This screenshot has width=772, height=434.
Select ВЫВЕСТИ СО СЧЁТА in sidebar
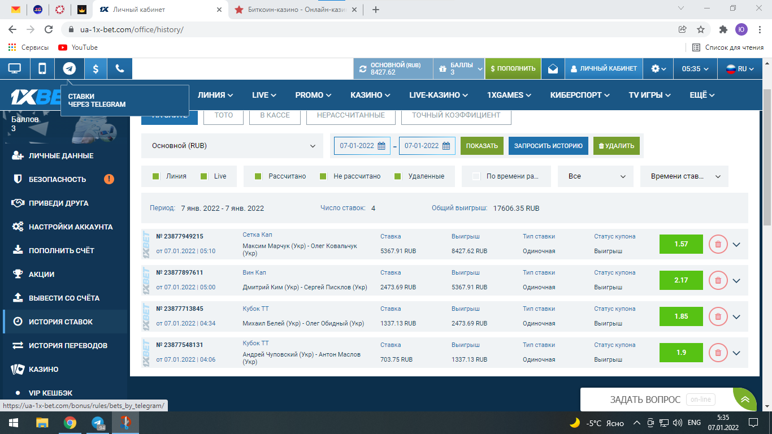(x=64, y=298)
